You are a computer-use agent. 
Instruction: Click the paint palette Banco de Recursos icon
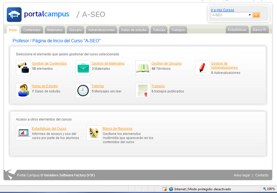pos(94,133)
